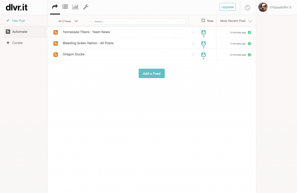Click the RSS icon next to Automate

coord(8,31)
